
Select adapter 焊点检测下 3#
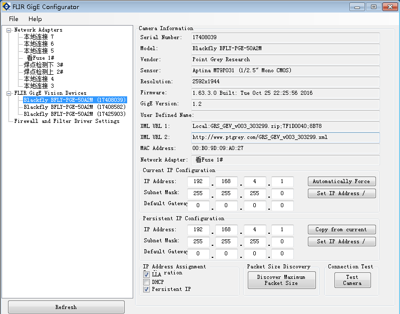[x=44, y=65]
